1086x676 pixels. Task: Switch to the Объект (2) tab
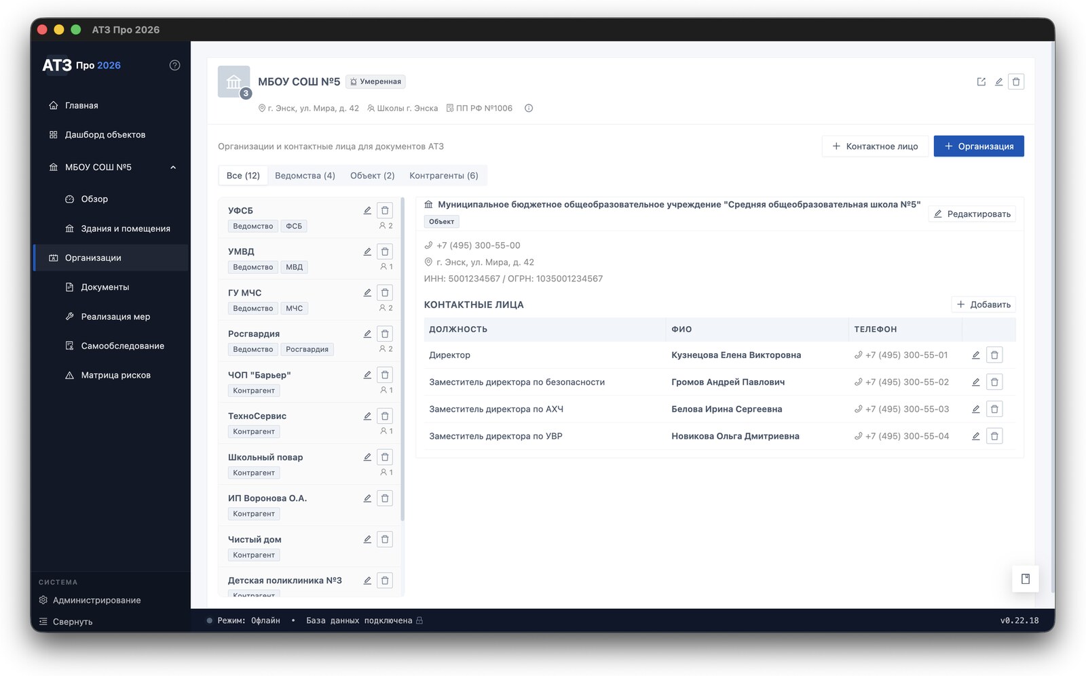(x=372, y=176)
